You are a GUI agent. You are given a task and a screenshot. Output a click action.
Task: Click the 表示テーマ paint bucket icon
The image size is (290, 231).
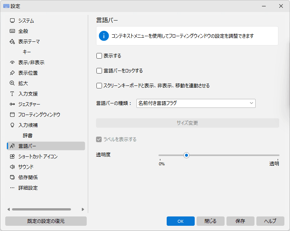pos(12,41)
